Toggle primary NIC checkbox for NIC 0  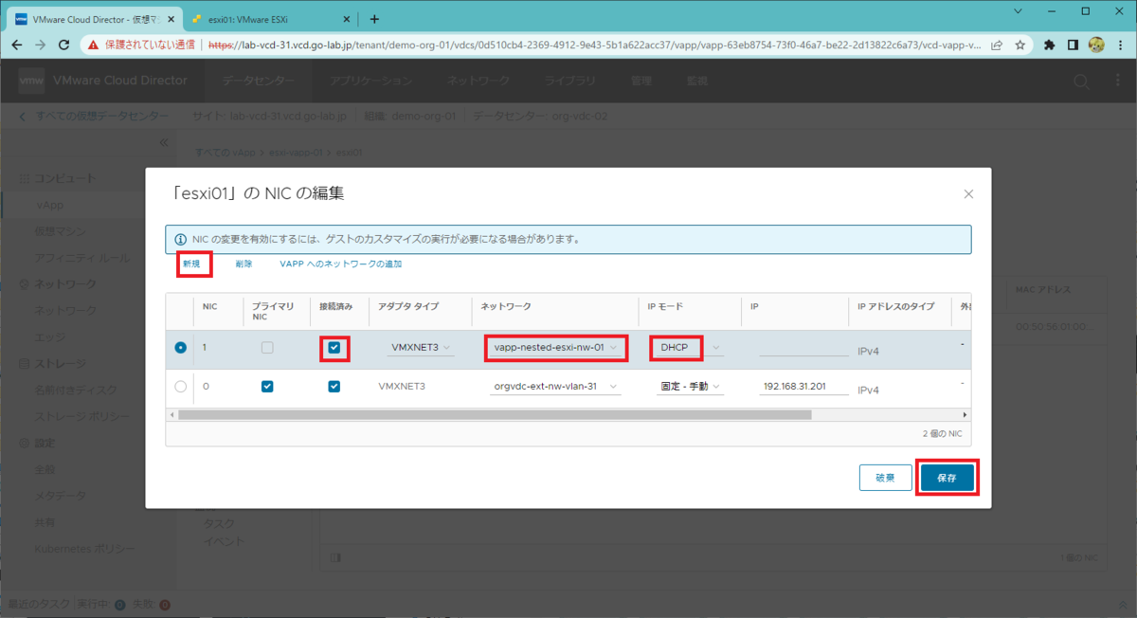tap(267, 386)
